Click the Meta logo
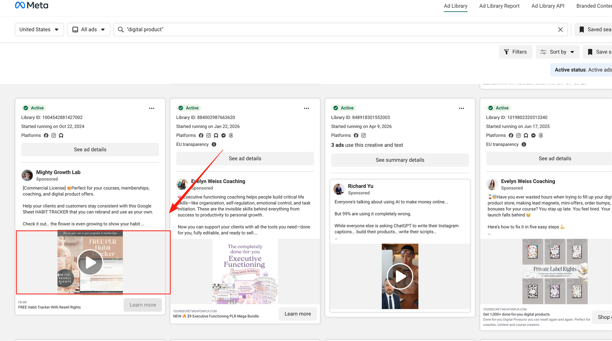This screenshot has width=612, height=341. click(x=31, y=5)
